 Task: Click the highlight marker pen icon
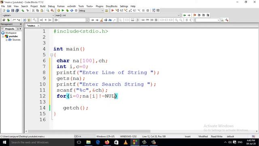pyautogui.click(x=102, y=20)
